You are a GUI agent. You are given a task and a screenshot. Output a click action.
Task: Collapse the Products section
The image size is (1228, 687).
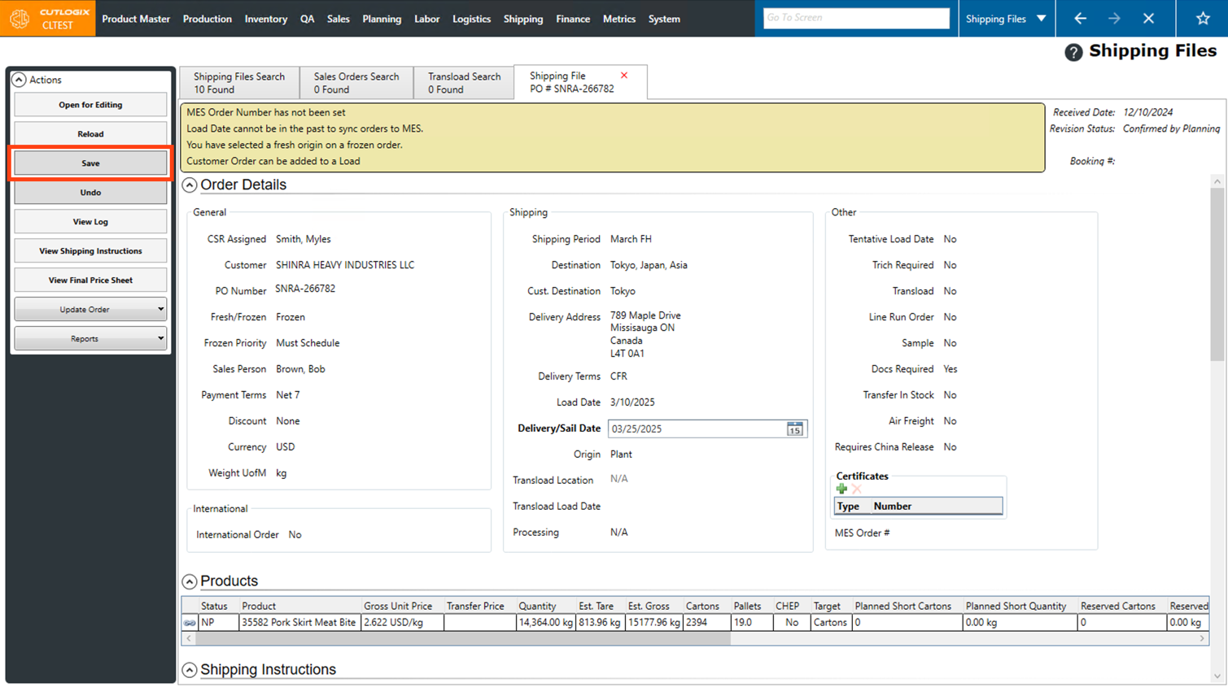point(190,581)
